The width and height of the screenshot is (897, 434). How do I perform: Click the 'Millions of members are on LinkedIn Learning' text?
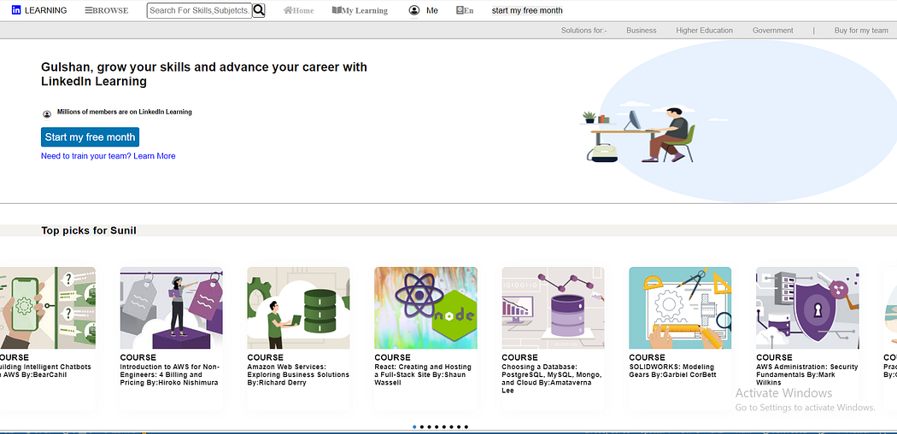[x=125, y=112]
